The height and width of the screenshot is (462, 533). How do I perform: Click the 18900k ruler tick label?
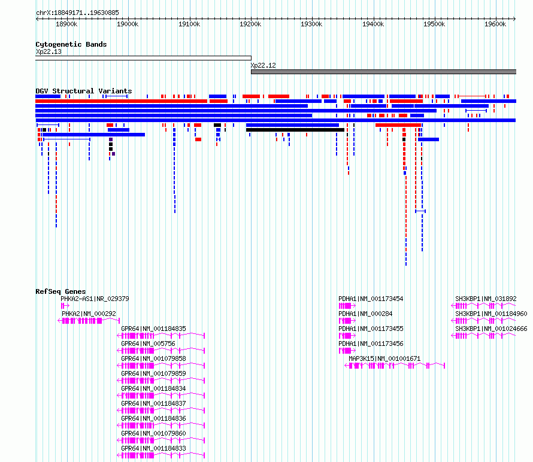tap(66, 24)
